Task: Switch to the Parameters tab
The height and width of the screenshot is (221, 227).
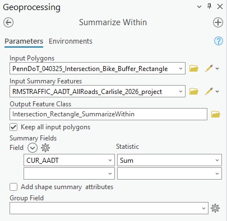Action: [x=24, y=41]
